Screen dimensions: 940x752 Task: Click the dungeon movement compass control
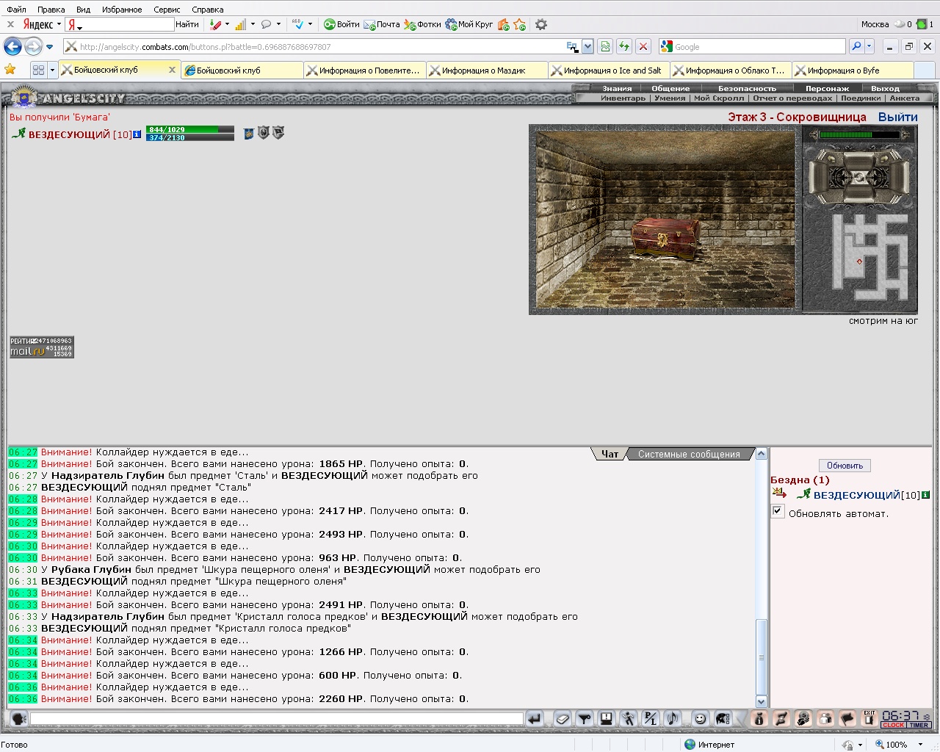click(858, 177)
